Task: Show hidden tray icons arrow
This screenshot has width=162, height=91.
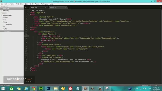Action: coord(134,89)
